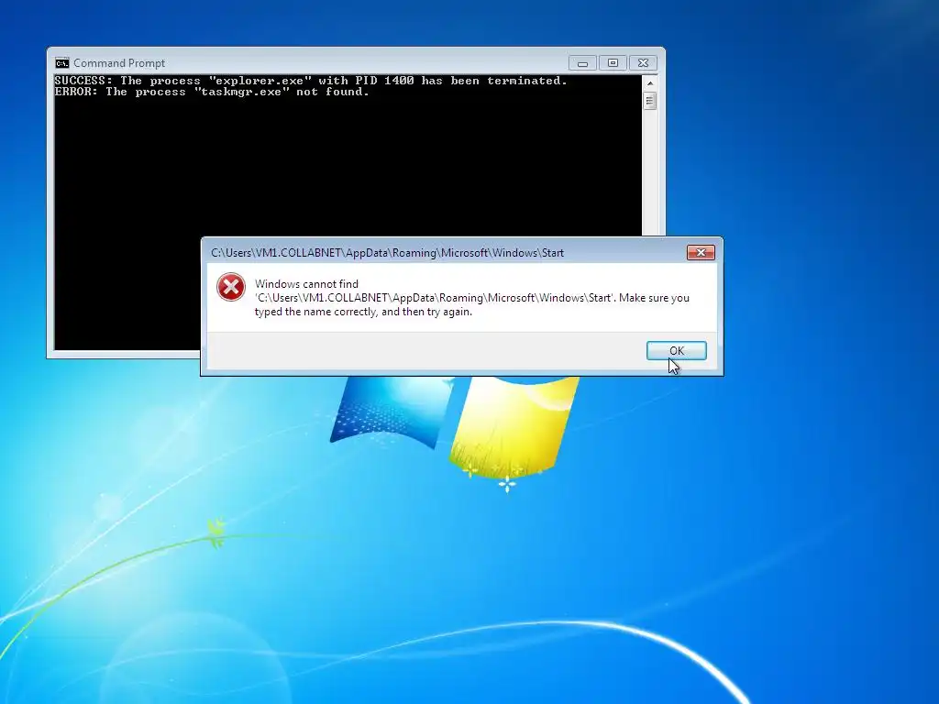The image size is (939, 704).
Task: Click the 'SUCCESS: The process "explorer.exe"' line
Action: [x=310, y=81]
